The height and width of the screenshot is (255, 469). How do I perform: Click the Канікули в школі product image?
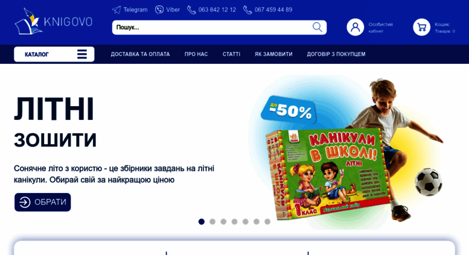[x=329, y=173]
